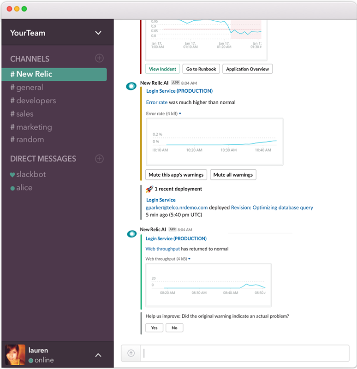
Task: Open the incident chart image at top
Action: coord(206,40)
